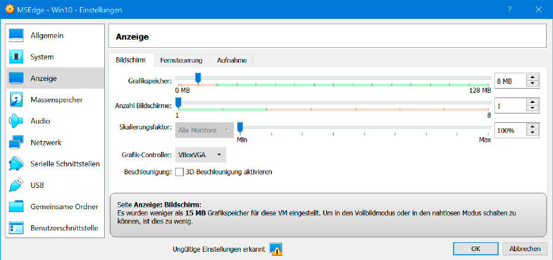
Task: Click the Grafikspeicher slider handle
Action: click(x=198, y=78)
